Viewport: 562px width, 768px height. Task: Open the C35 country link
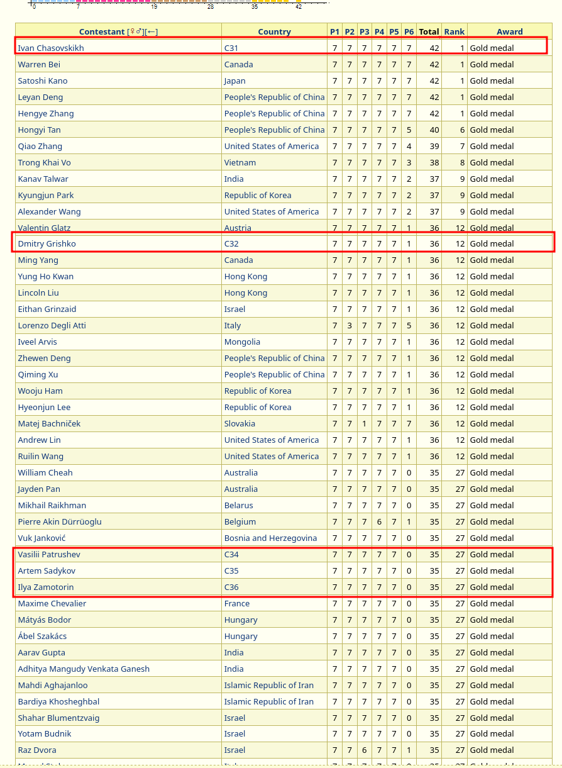point(231,570)
